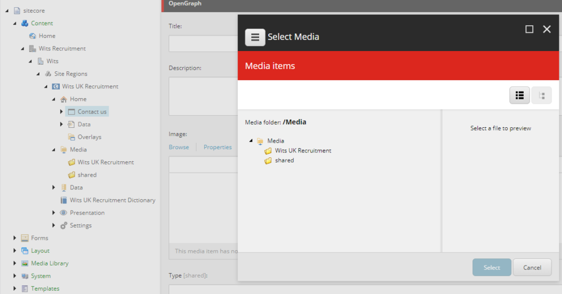Screen dimensions: 562x294
Task: Click the Media Library picture icon
Action: [x=25, y=264]
